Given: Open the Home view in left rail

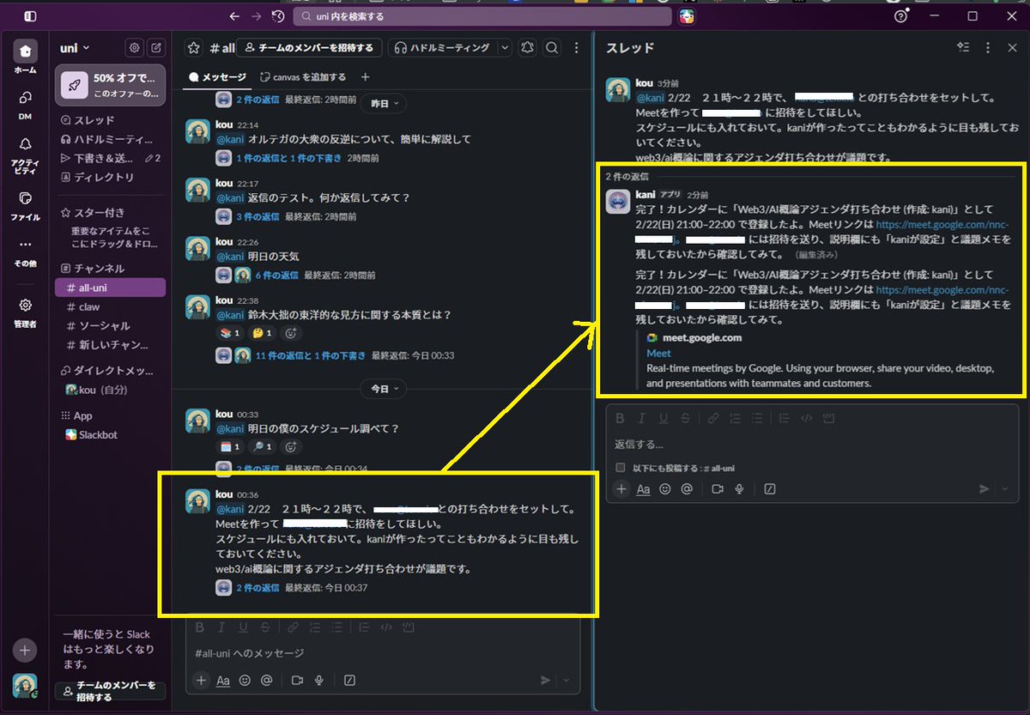Looking at the screenshot, I should pyautogui.click(x=26, y=57).
